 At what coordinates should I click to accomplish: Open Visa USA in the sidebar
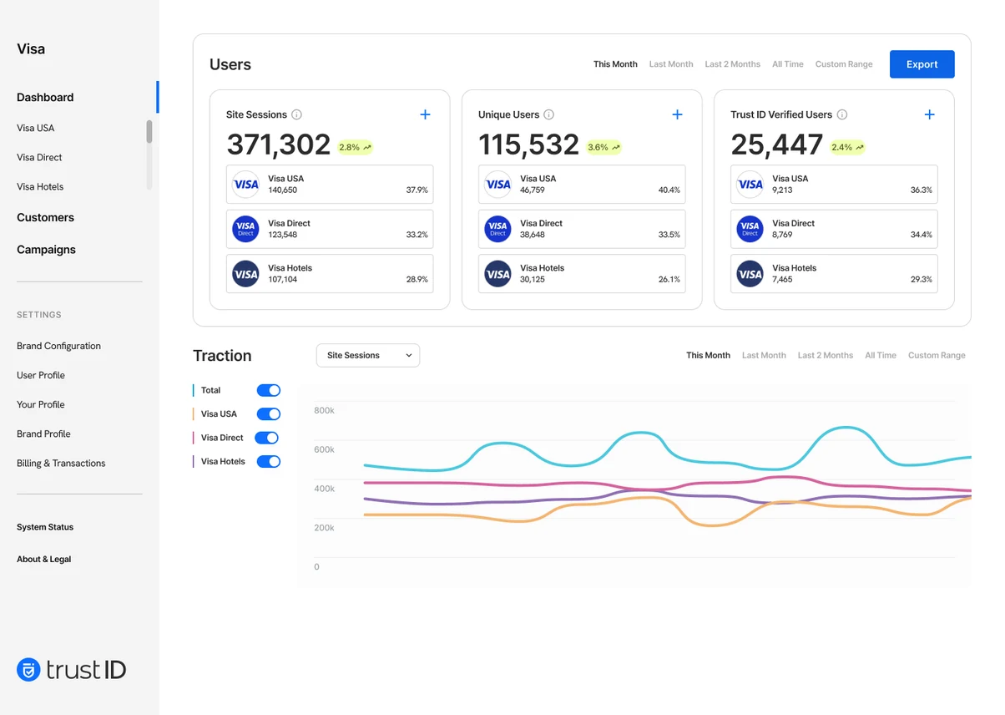(36, 128)
